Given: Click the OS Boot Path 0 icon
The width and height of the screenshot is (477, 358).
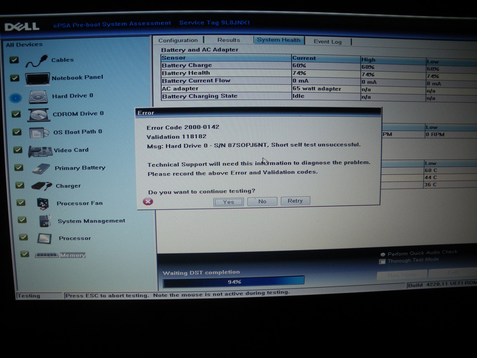Looking at the screenshot, I should (39, 133).
